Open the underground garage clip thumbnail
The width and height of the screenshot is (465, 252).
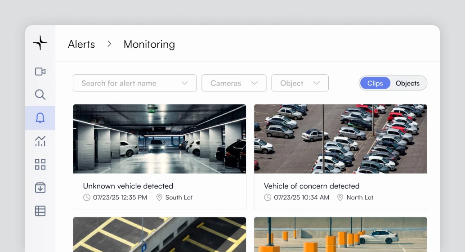click(160, 139)
